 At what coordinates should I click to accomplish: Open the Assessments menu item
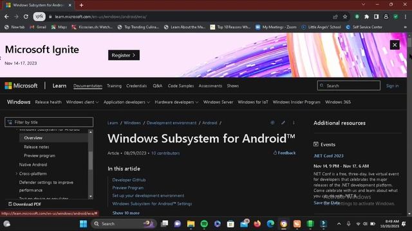pos(211,86)
